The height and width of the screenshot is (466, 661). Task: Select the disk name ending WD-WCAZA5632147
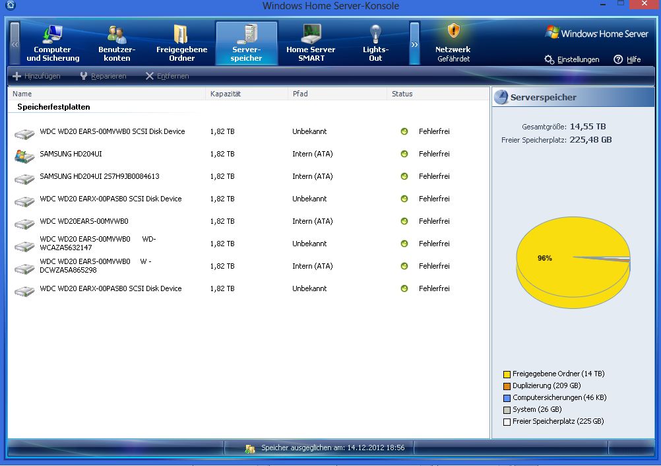[x=98, y=244]
